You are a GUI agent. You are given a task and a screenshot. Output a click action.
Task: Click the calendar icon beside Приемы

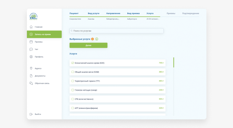[x=31, y=42]
